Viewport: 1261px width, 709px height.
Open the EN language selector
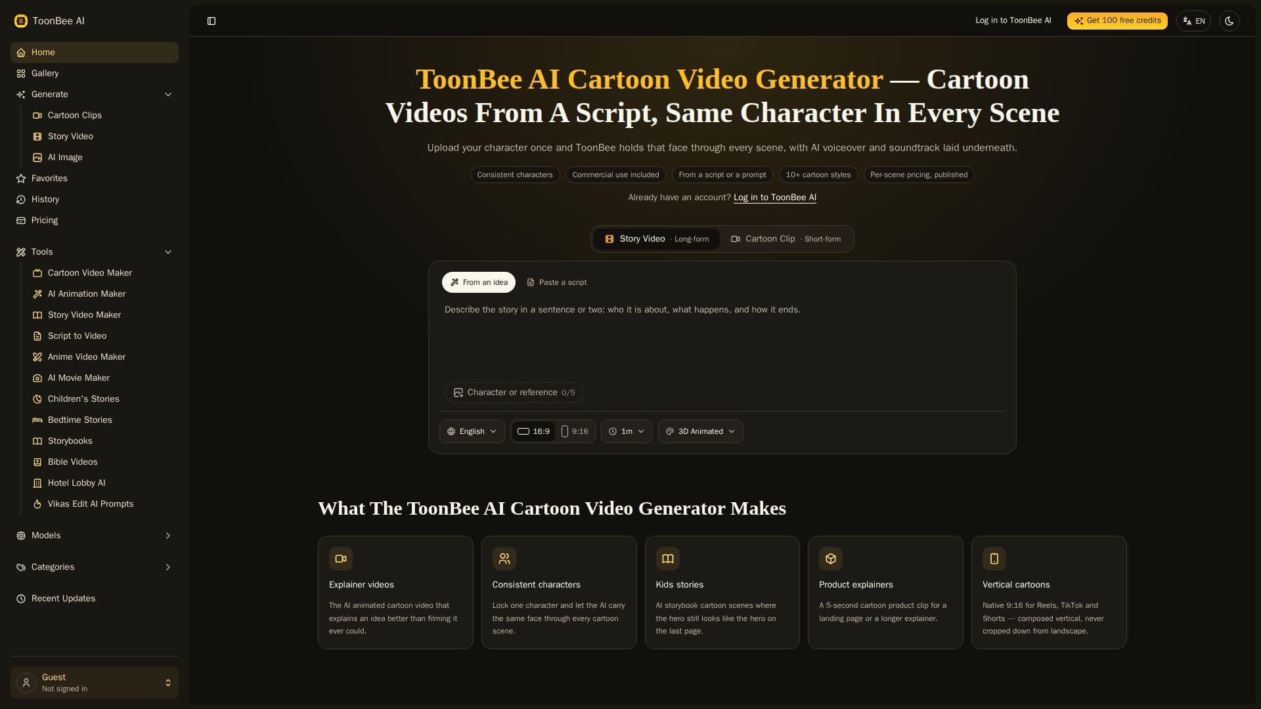(x=1193, y=21)
